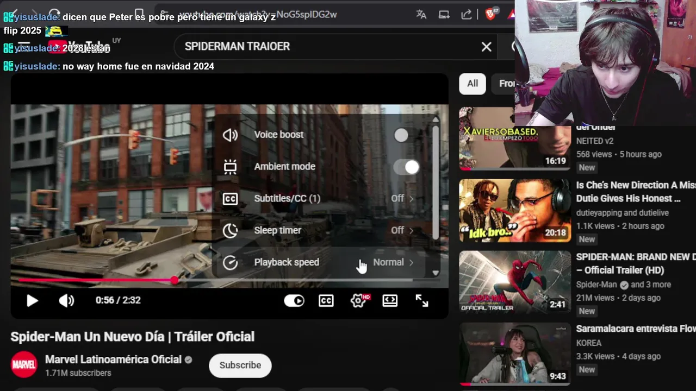Screen dimensions: 696x391
Task: Click the browser address bar URL
Action: 258,15
